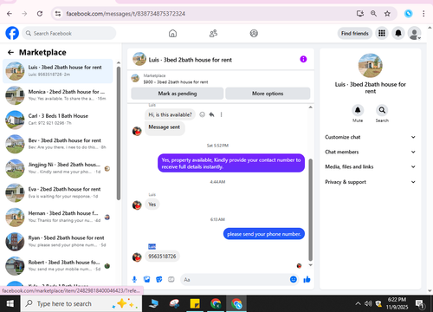The width and height of the screenshot is (433, 312).
Task: Open the Facebook home logo
Action: pos(12,33)
